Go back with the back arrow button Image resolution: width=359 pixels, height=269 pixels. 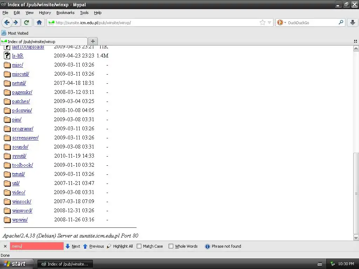pos(7,22)
